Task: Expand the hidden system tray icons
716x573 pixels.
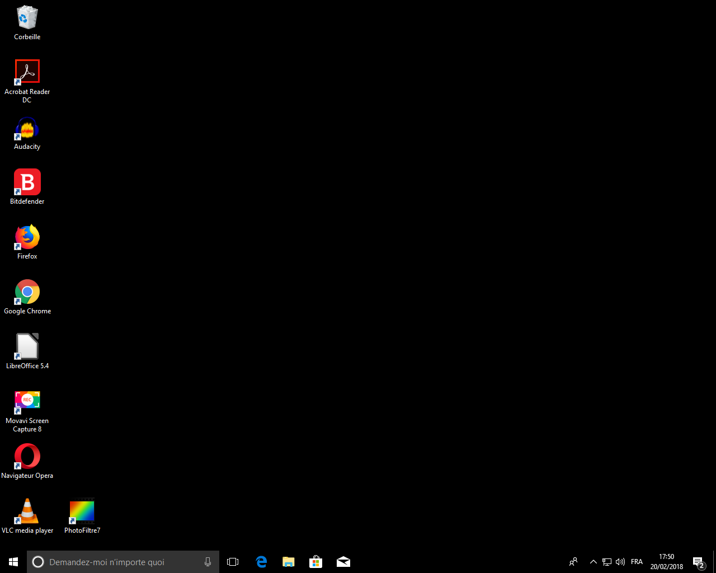Action: 593,562
